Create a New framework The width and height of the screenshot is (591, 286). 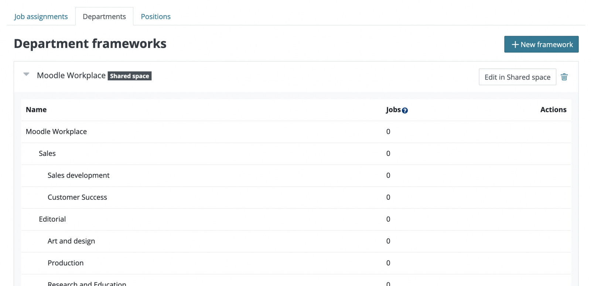coord(541,44)
